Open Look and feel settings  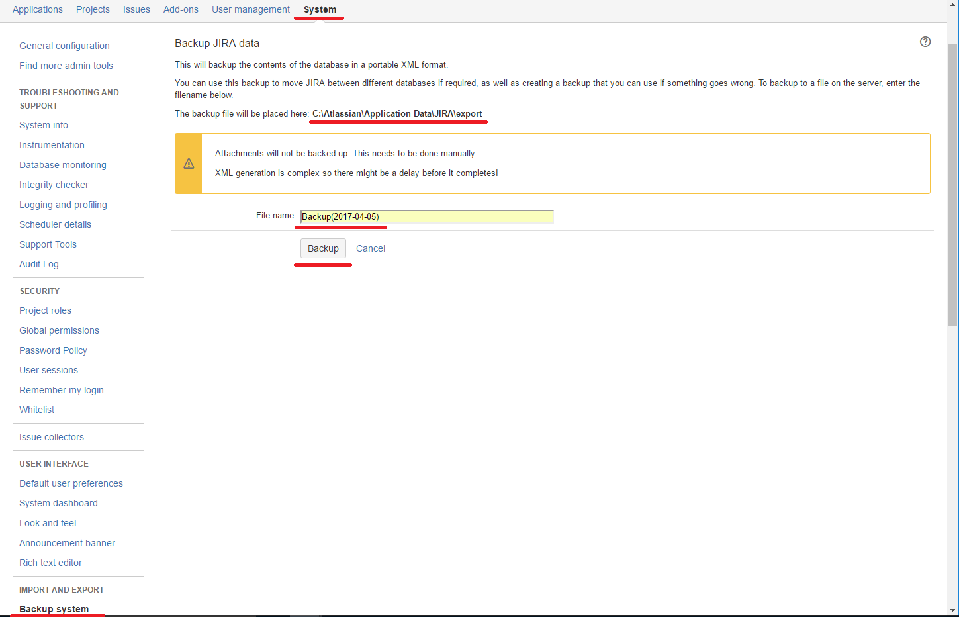[48, 523]
